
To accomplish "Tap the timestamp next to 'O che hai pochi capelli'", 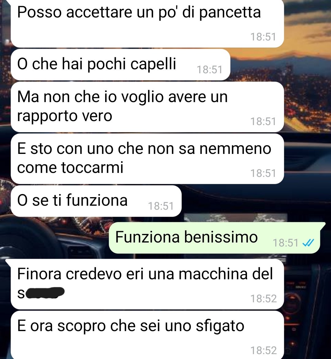I will tap(209, 70).
